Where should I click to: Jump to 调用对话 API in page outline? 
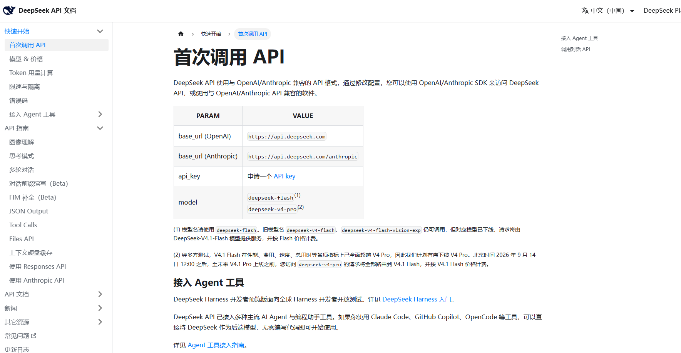coord(576,49)
